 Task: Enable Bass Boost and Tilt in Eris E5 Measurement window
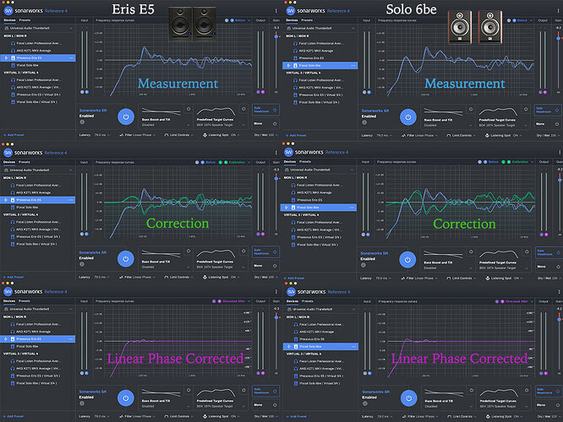[x=189, y=109]
